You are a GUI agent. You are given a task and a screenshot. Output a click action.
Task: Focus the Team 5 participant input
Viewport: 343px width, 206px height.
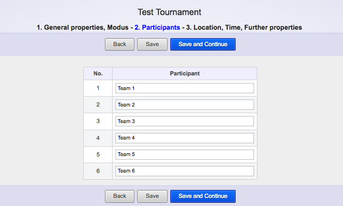[x=185, y=154]
